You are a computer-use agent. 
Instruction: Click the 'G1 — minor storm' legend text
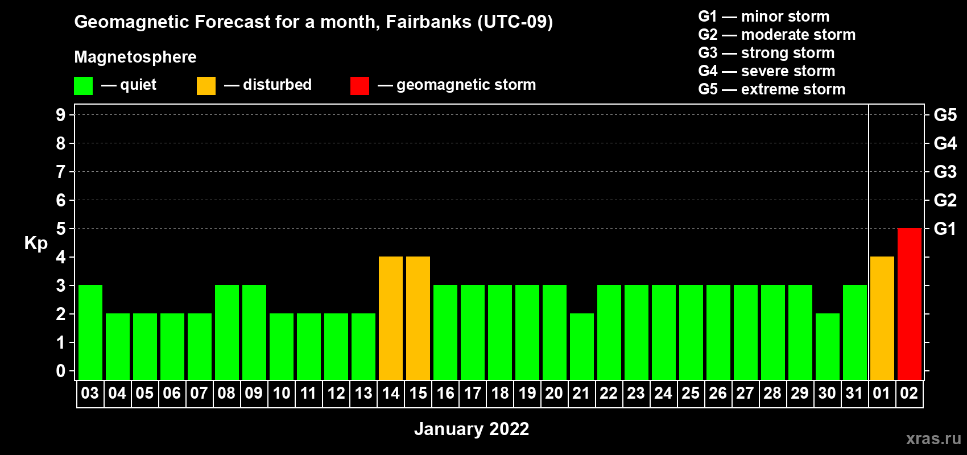(763, 16)
